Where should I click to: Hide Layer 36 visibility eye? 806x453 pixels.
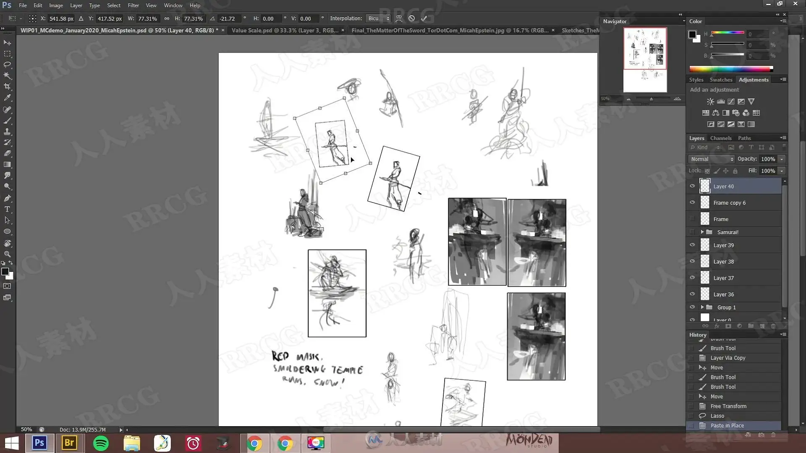692,294
